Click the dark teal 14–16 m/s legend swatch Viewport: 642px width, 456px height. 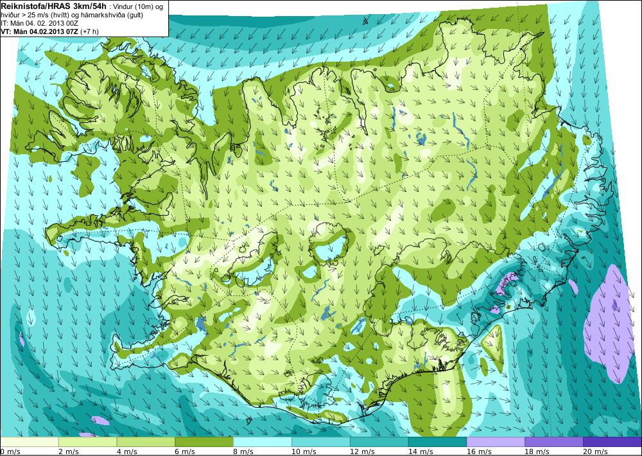pos(437,442)
